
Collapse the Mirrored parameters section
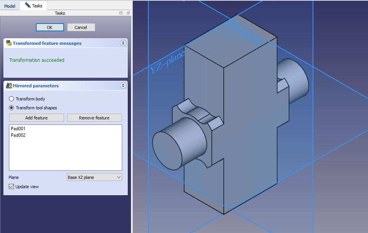coord(123,86)
